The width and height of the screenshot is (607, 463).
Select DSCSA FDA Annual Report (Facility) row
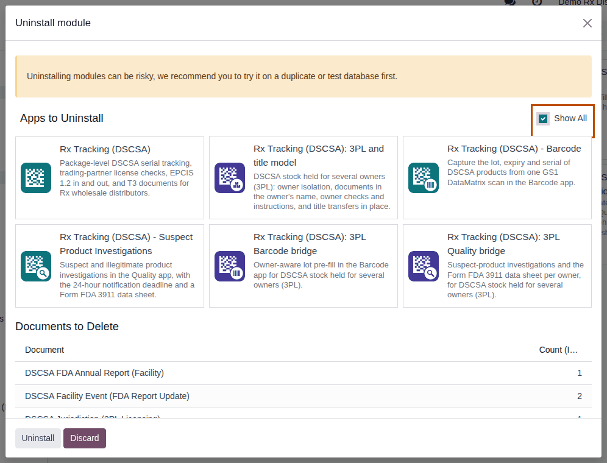(303, 373)
